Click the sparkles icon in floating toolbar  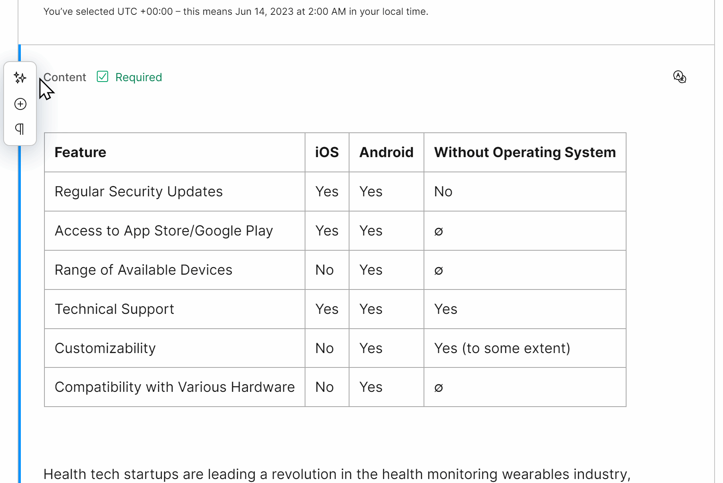tap(20, 78)
